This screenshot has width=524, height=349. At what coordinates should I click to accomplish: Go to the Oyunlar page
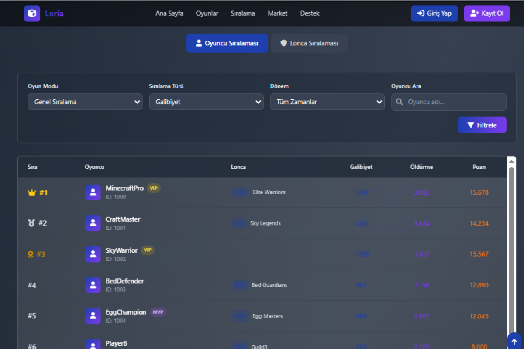tap(207, 14)
